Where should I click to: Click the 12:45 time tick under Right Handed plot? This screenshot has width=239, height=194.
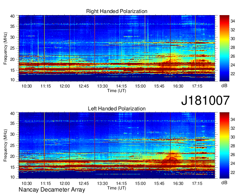point(84,86)
